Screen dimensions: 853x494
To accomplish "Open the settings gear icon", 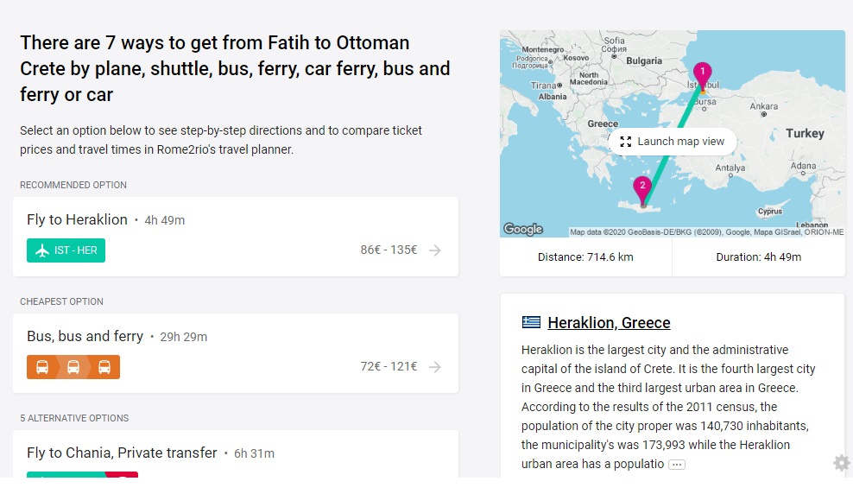I will click(x=841, y=464).
